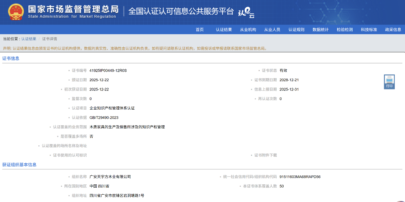Click the value 否 beside 是否覆盖多场所
Screen dimensions: 405x202
[91, 136]
